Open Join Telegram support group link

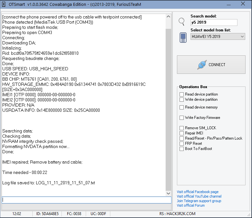[199, 201]
